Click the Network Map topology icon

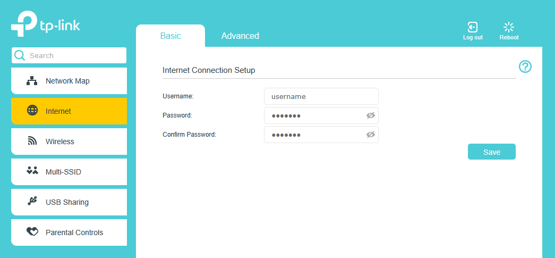point(32,81)
